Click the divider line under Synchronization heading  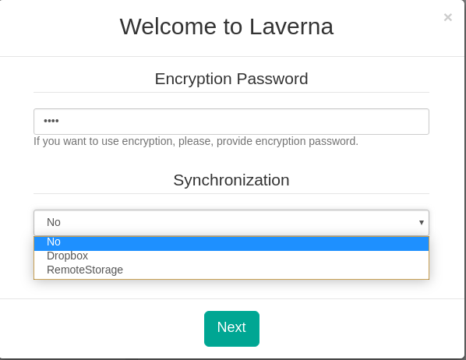231,193
